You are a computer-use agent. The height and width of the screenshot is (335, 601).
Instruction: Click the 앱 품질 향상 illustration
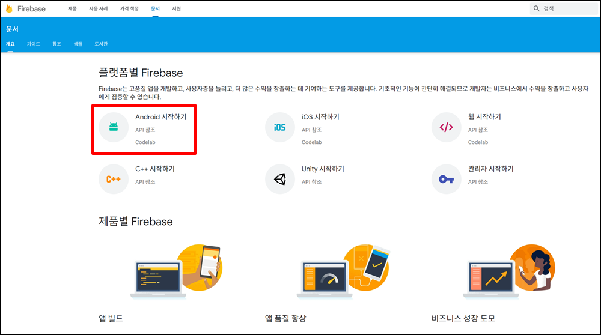pos(343,271)
